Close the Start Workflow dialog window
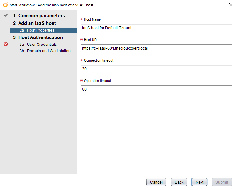 pos(231,5)
